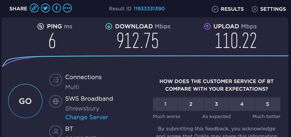Click the upload arrow icon

[207, 27]
